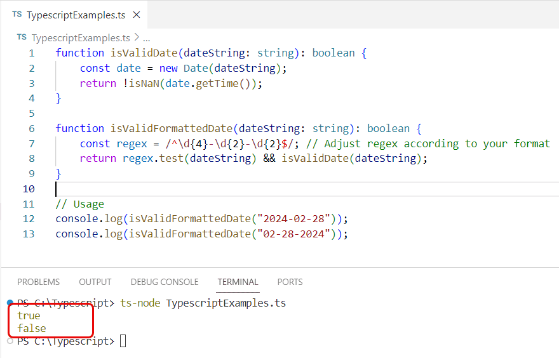
Task: Click line number 13 in the gutter
Action: pyautogui.click(x=29, y=234)
